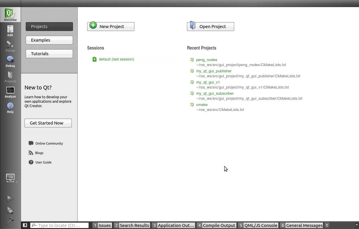Screen dimensions: 359x229
Task: Create a New Project
Action: (111, 27)
